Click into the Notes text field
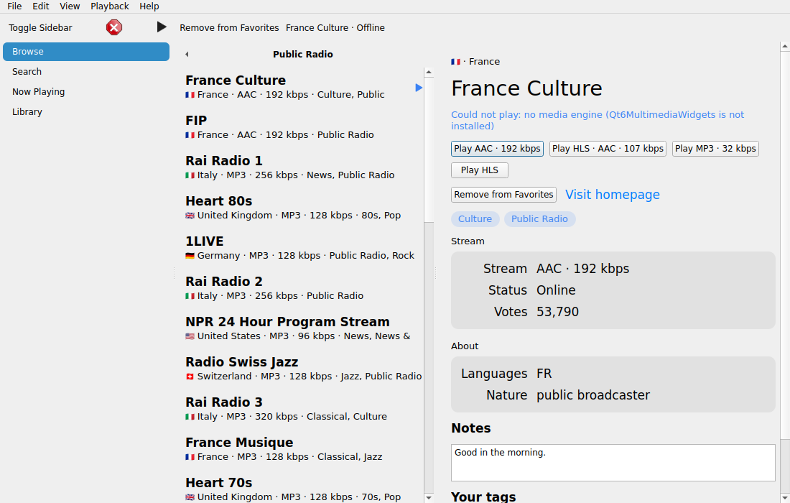The height and width of the screenshot is (503, 790). pyautogui.click(x=613, y=463)
